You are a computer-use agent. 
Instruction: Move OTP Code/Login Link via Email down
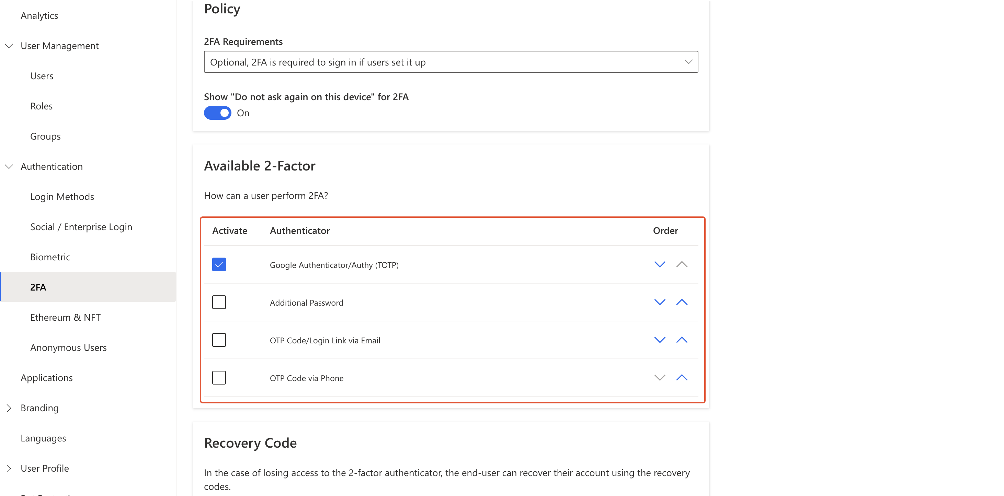660,340
